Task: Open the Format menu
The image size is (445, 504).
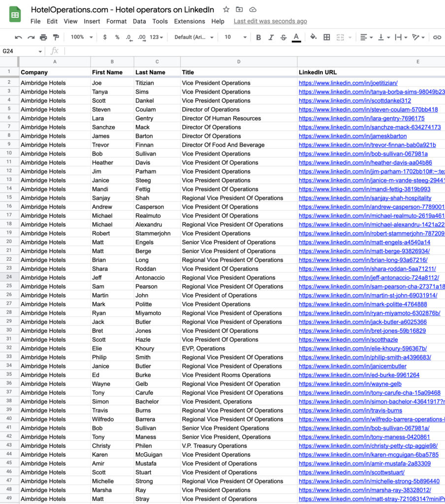Action: [x=116, y=21]
